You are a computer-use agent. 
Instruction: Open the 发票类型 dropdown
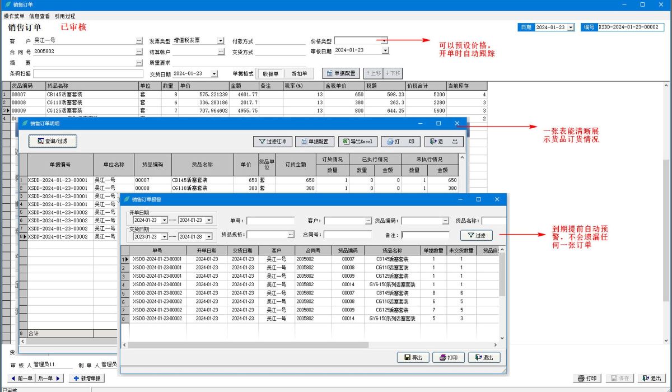220,41
